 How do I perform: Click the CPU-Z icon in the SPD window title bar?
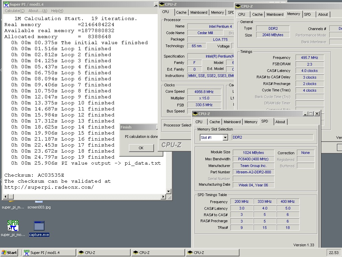(195, 114)
